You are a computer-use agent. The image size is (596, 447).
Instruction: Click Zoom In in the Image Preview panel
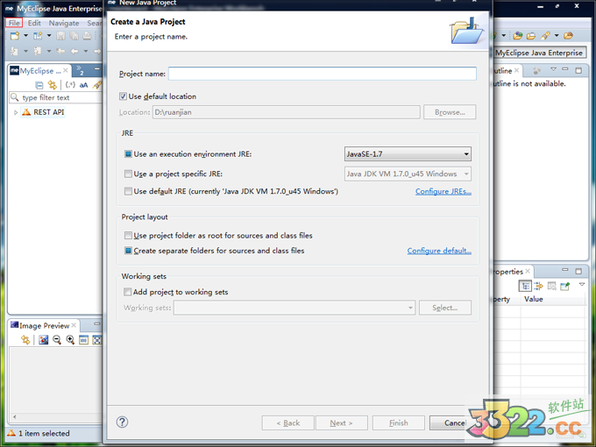(x=70, y=340)
